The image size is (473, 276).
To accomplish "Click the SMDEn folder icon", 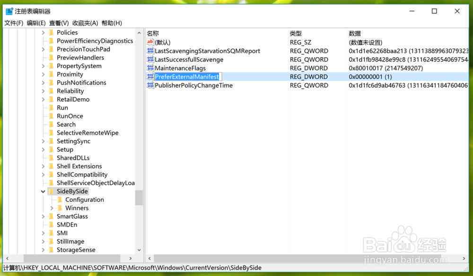I will click(51, 224).
